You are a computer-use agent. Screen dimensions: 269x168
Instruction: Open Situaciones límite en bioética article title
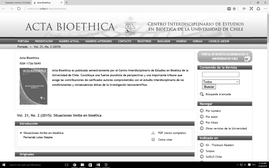[43, 133]
